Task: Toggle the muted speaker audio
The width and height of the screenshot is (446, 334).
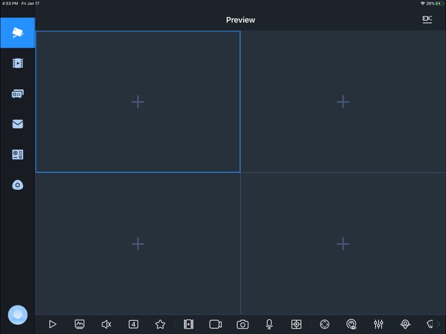Action: 106,324
